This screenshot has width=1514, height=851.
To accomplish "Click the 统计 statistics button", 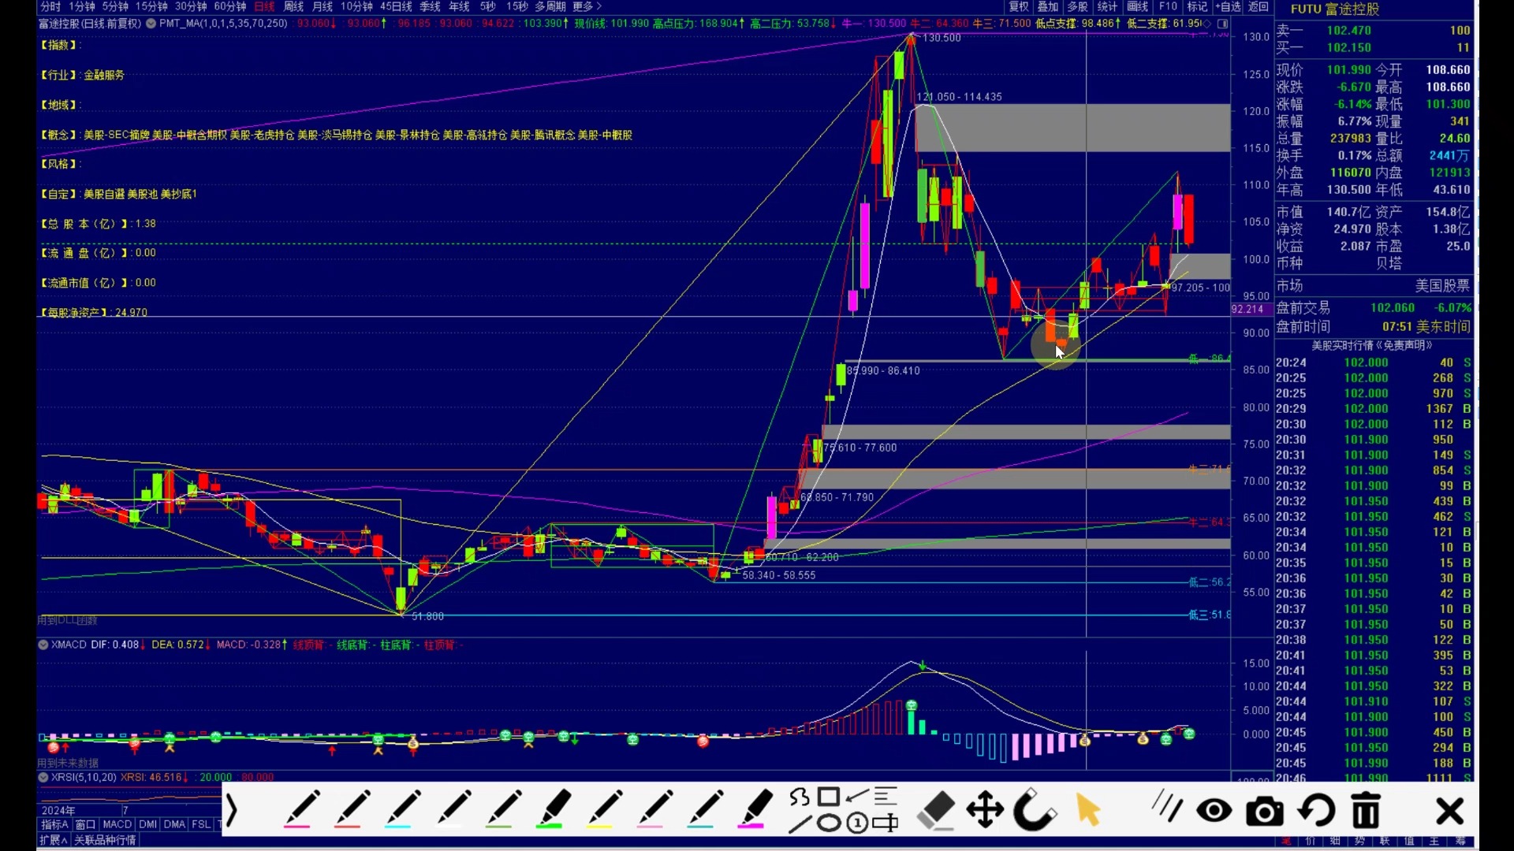I will [1107, 6].
